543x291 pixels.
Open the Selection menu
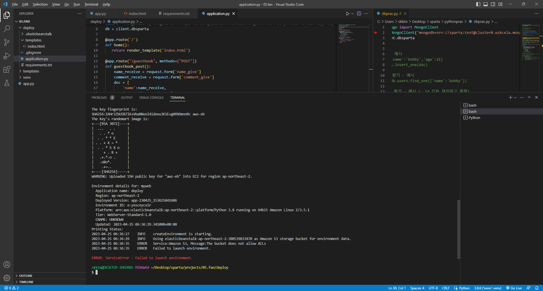tap(40, 4)
